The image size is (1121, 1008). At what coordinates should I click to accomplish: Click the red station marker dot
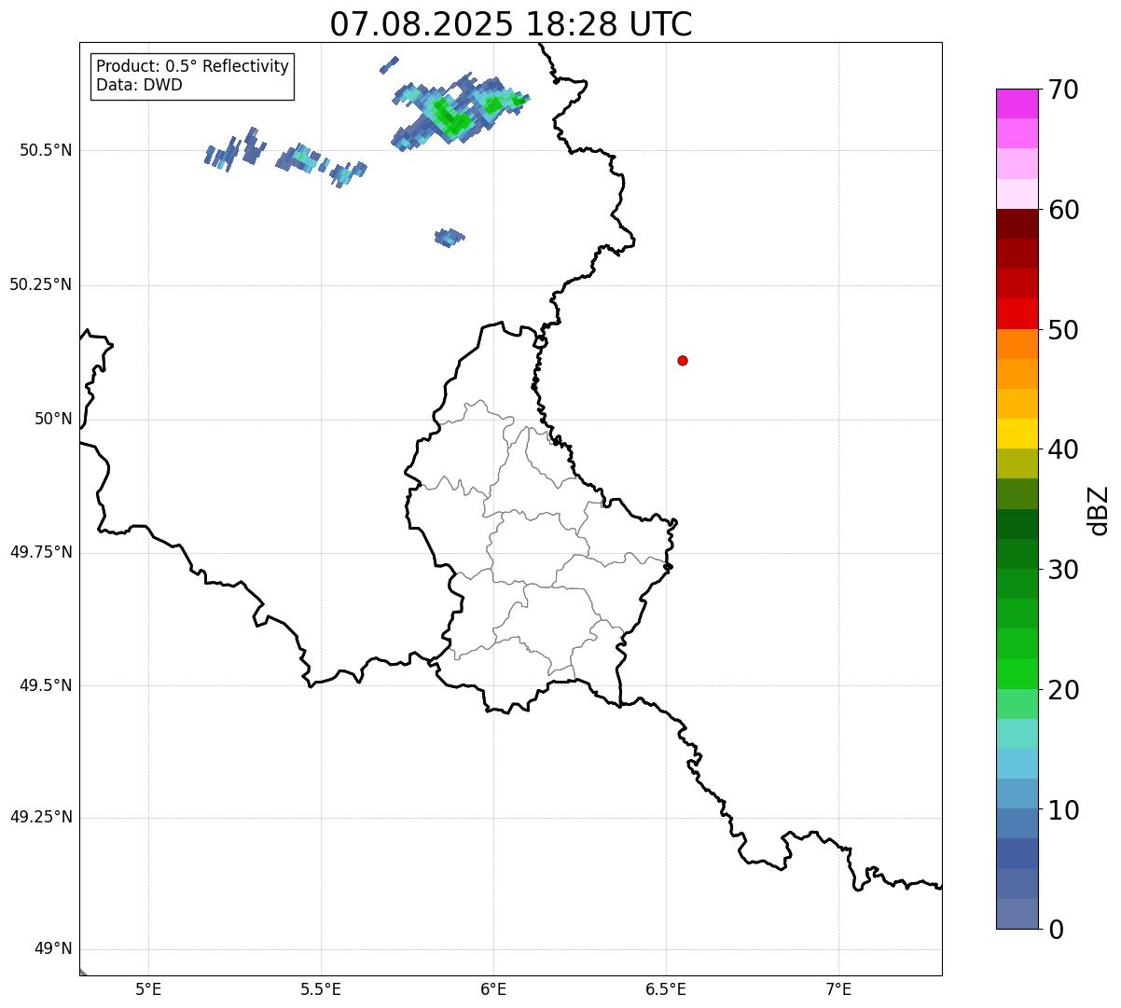(x=683, y=360)
